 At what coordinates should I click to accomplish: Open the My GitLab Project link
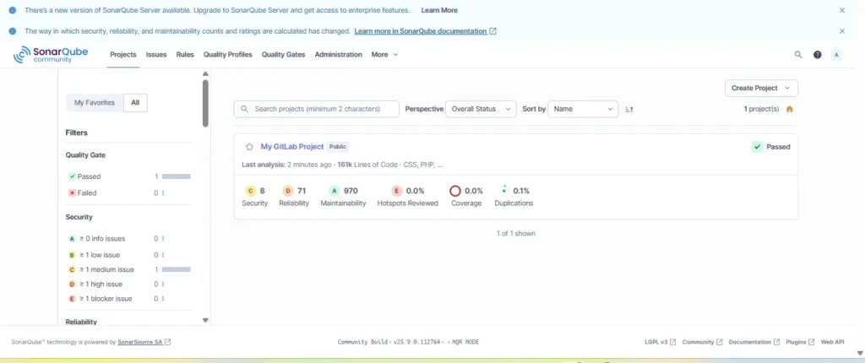pyautogui.click(x=291, y=146)
